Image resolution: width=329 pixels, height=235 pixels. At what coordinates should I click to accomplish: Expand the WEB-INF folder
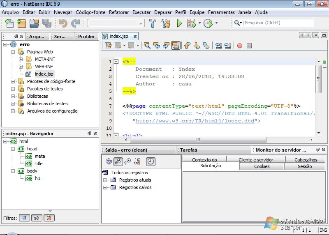tap(21, 67)
